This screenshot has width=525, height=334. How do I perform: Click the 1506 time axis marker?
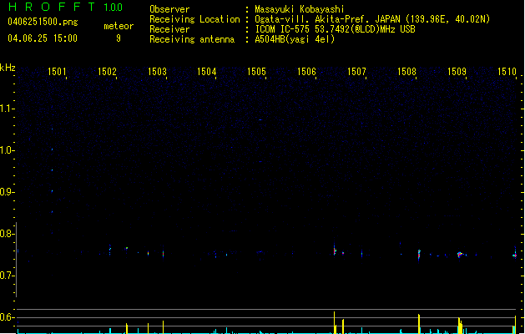(x=306, y=72)
